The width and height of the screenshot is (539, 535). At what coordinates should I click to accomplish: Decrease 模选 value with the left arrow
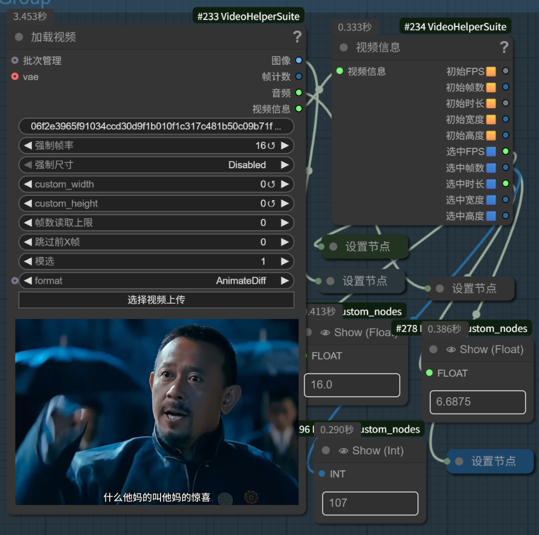28,261
